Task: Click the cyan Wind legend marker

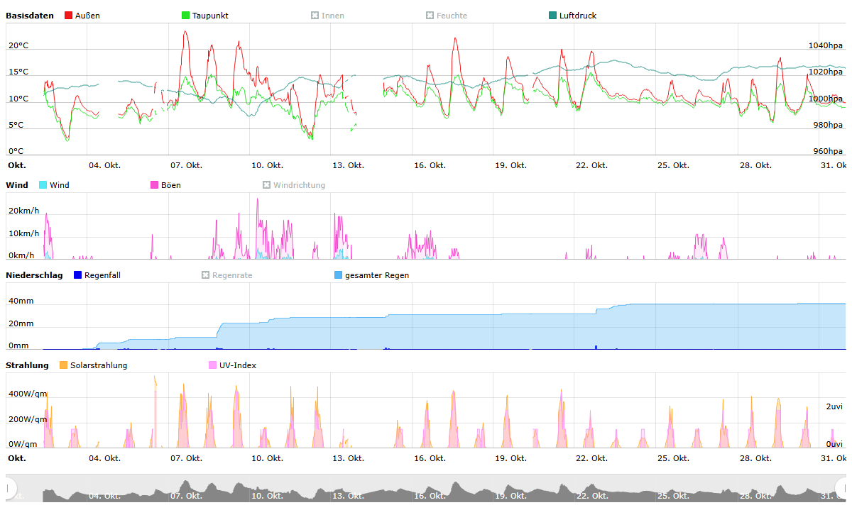Action: [43, 185]
